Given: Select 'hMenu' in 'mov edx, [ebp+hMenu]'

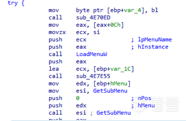Looking at the screenshot, I should [x=119, y=84].
